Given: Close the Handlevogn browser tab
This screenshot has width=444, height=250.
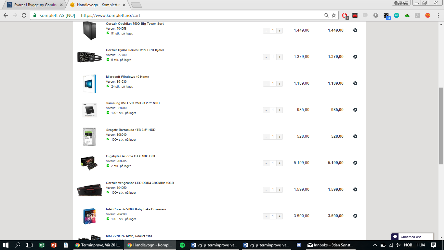Looking at the screenshot, I should pyautogui.click(x=124, y=5).
